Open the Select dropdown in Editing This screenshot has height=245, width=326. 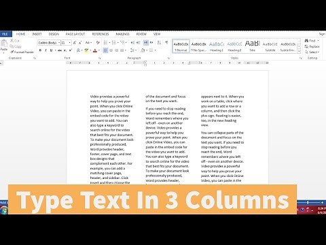[x=312, y=52]
